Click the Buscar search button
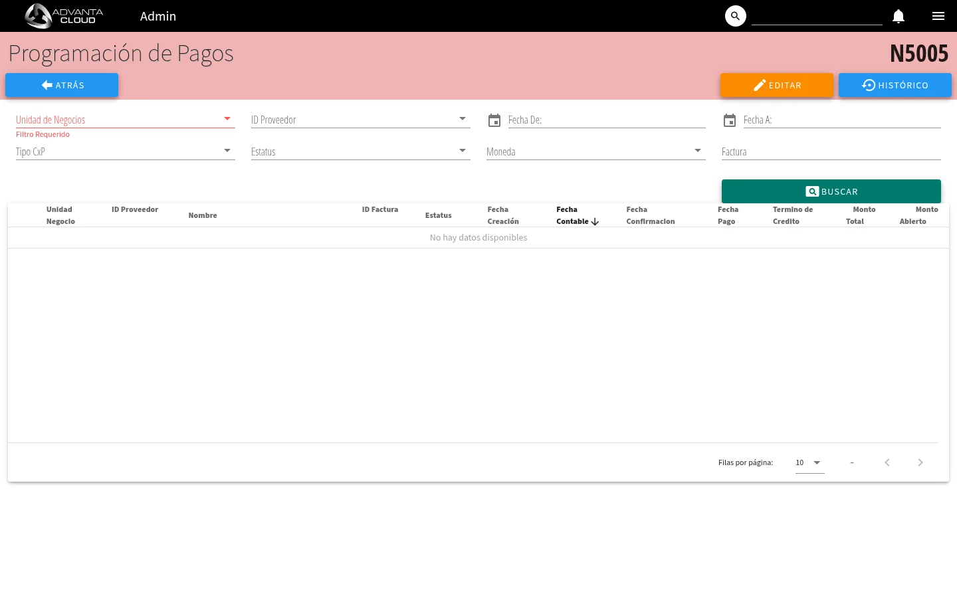Viewport: 957px width, 598px height. click(831, 191)
